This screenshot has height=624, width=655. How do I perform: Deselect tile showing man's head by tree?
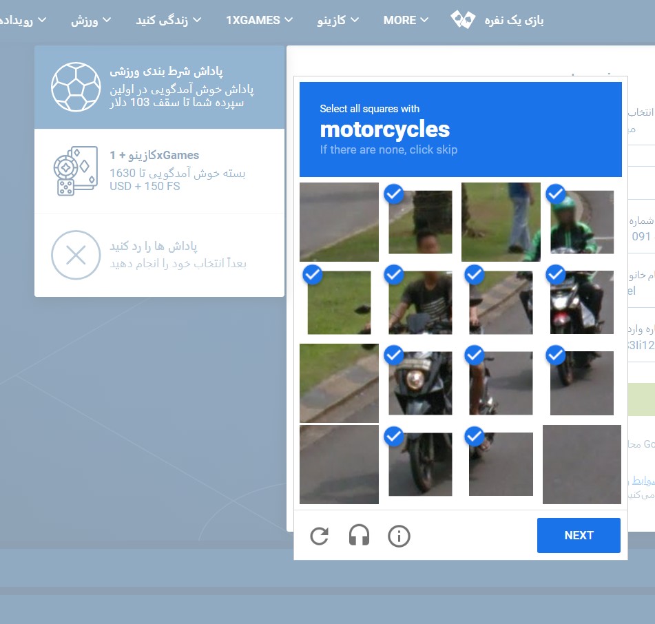coord(420,222)
